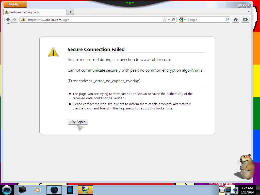Open the bookmarks menu button
Viewport: 260px width, 195px height.
pyautogui.click(x=245, y=20)
